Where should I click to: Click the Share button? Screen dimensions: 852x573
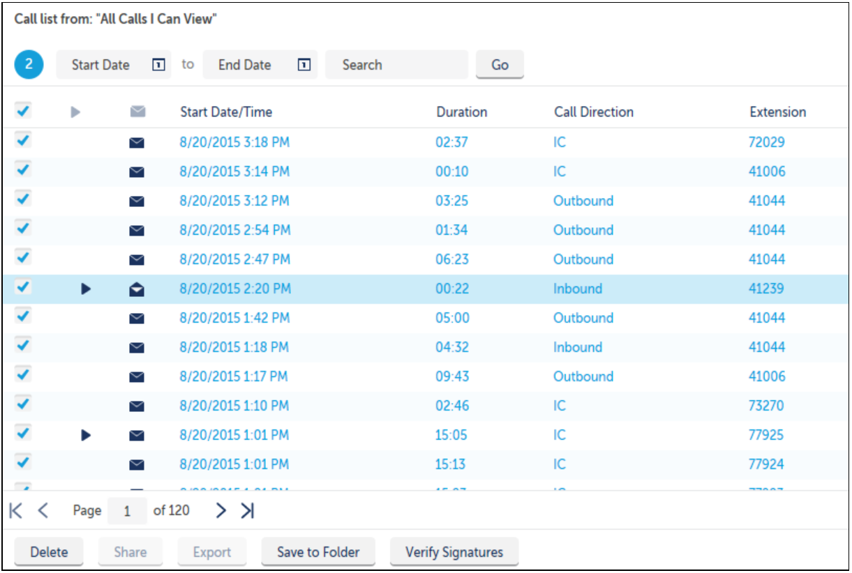pyautogui.click(x=130, y=552)
